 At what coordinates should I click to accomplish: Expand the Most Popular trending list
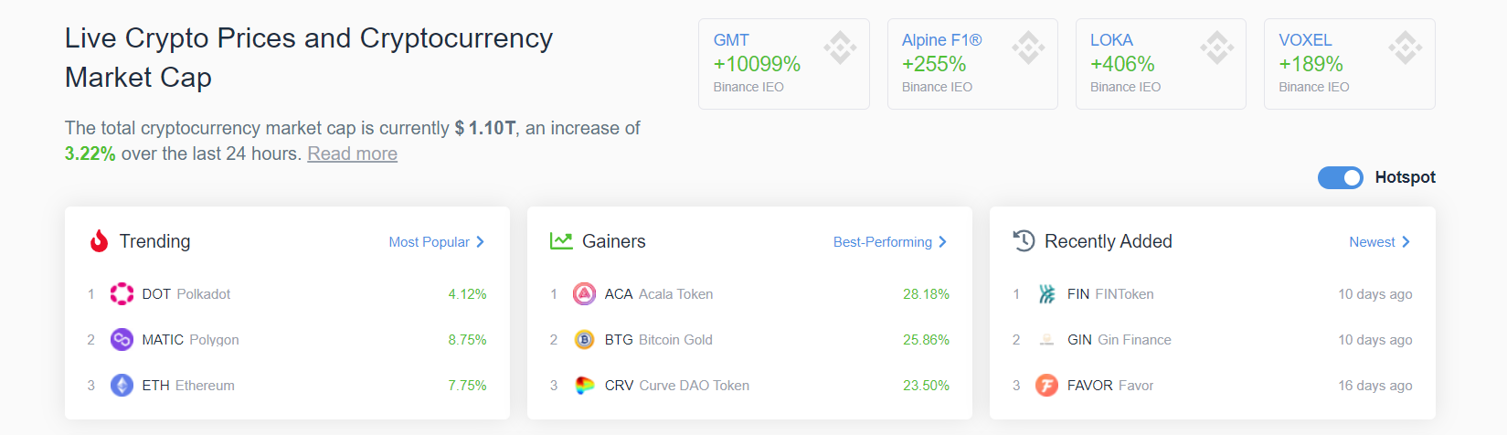pos(437,242)
